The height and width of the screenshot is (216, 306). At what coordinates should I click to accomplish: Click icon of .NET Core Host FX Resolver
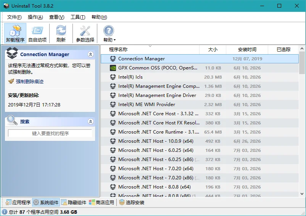click(x=113, y=123)
